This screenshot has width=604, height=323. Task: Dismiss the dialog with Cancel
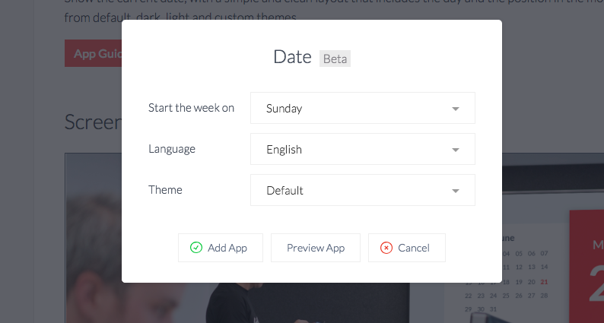click(x=407, y=248)
